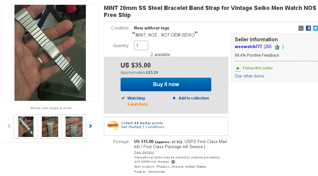Image resolution: width=318 pixels, height=176 pixels.
Task: Select the first bracelet thumbnail
Action: pyautogui.click(x=26, y=126)
